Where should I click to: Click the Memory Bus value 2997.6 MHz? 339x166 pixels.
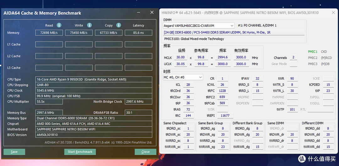click(49, 113)
